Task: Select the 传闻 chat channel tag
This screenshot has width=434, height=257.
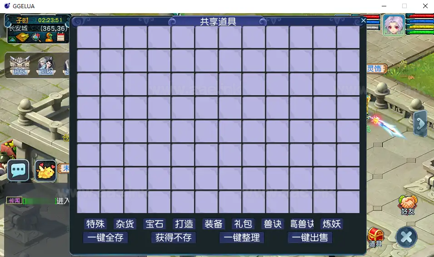Action: click(15, 200)
